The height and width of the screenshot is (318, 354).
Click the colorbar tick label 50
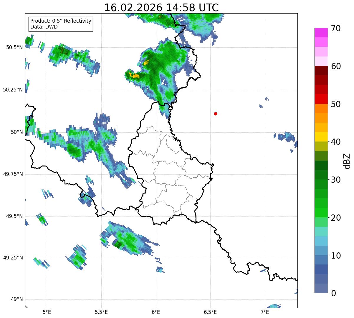(336, 104)
